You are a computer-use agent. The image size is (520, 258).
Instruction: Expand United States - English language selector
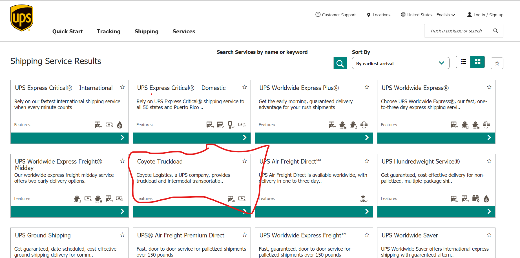click(x=428, y=15)
